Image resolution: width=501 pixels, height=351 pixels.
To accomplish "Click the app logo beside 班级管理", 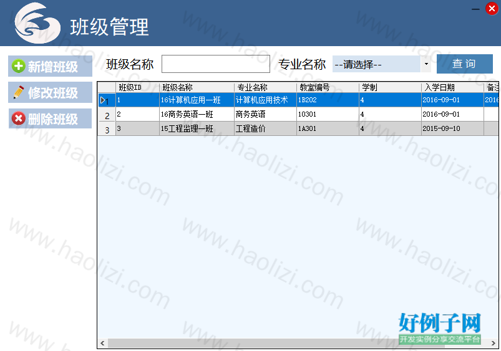I will (37, 23).
